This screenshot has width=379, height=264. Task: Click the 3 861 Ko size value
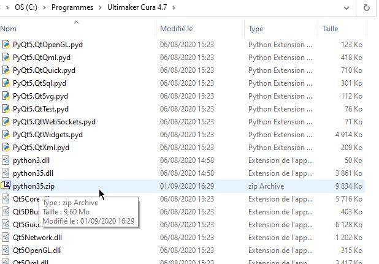point(349,173)
